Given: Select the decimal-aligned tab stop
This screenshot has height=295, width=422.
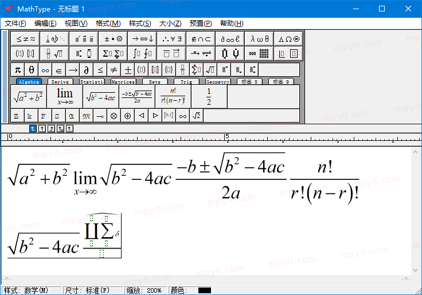Looking at the screenshot, I should tap(69, 129).
